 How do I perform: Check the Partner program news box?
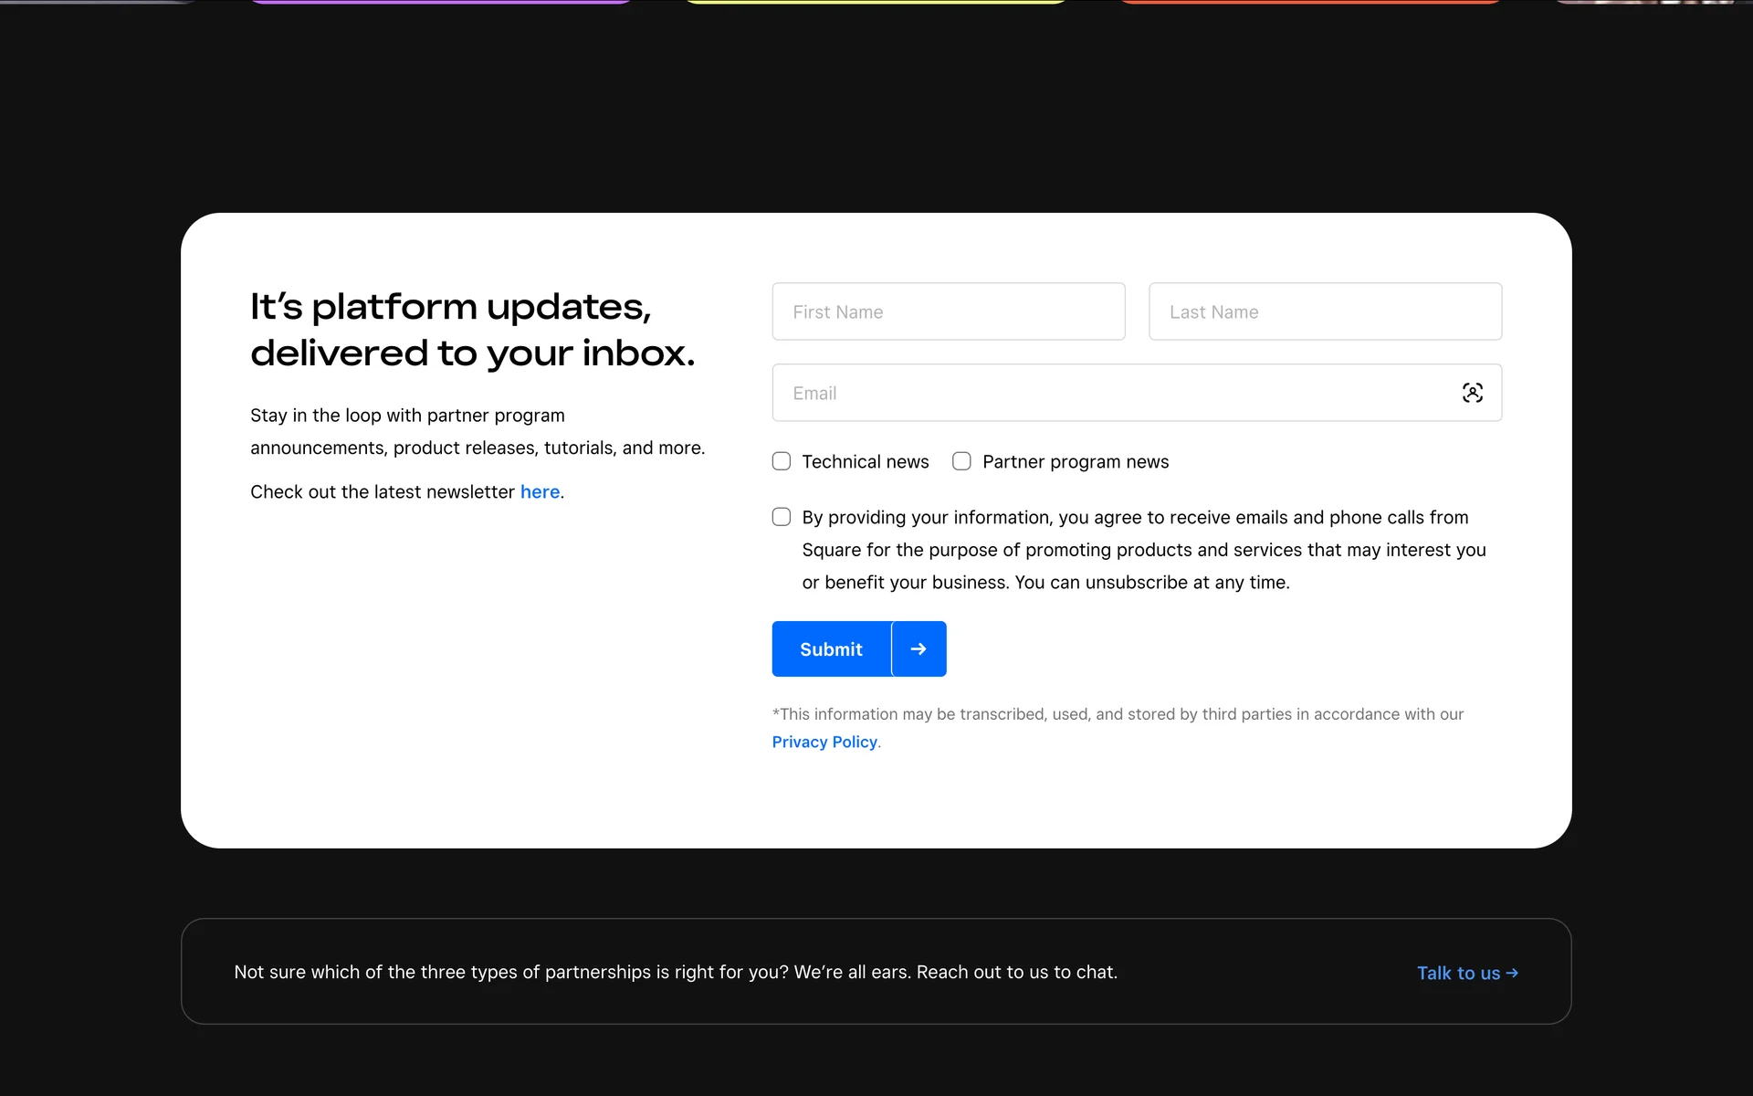click(x=961, y=461)
